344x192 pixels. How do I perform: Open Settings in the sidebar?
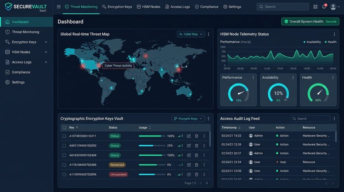click(27, 82)
